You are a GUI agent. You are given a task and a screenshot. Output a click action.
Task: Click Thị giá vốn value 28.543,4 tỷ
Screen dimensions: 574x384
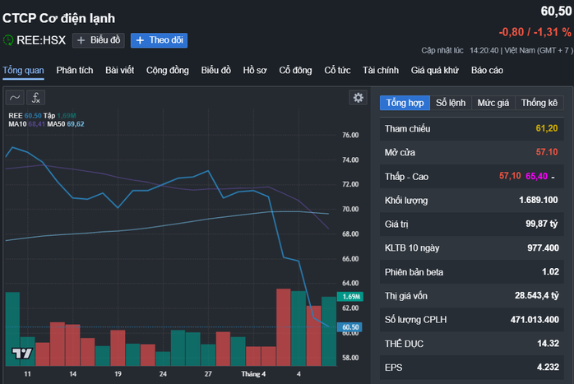click(x=537, y=296)
